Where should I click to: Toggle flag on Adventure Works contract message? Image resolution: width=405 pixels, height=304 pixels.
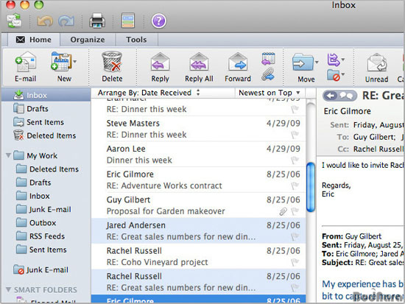click(x=295, y=185)
